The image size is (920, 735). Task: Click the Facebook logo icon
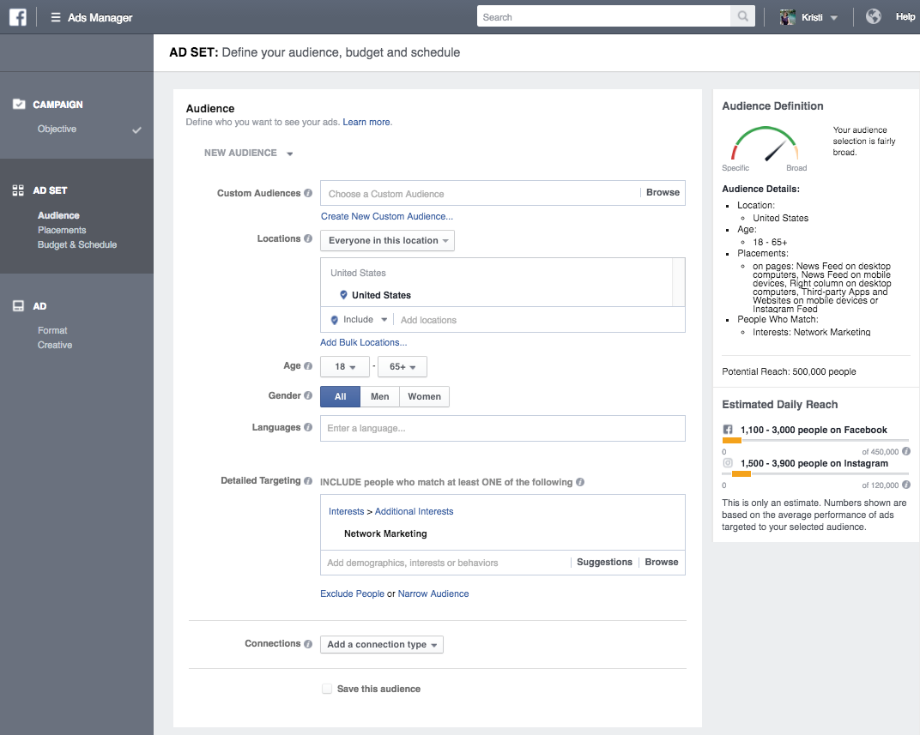pyautogui.click(x=18, y=17)
